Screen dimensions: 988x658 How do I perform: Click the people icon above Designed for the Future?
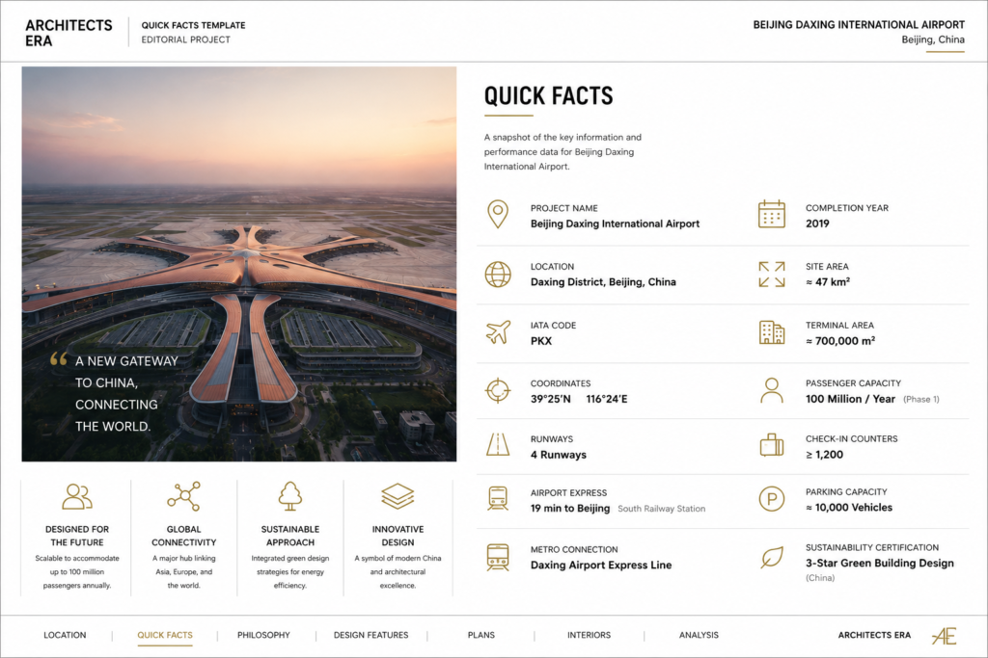point(77,496)
